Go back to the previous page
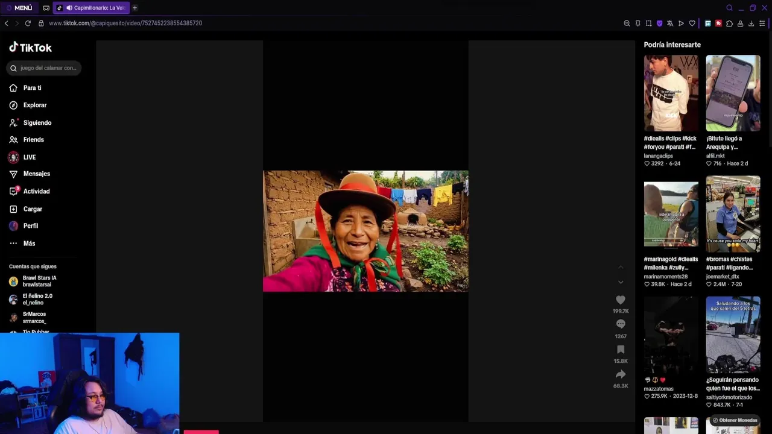The height and width of the screenshot is (434, 772). coord(7,23)
